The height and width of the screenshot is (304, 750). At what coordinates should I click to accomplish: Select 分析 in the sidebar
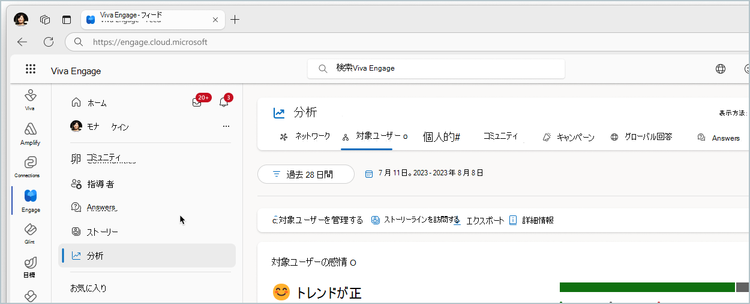(147, 256)
